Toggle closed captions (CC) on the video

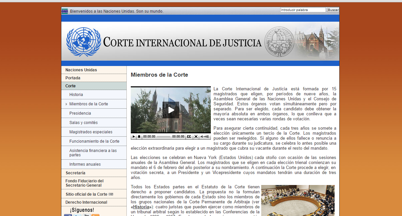coord(189,136)
